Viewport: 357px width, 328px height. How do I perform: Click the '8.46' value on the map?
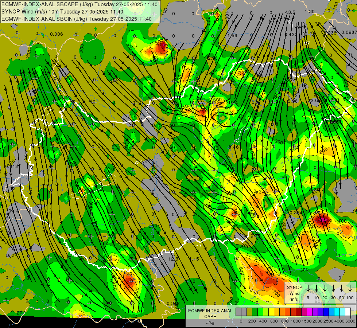click(x=234, y=147)
